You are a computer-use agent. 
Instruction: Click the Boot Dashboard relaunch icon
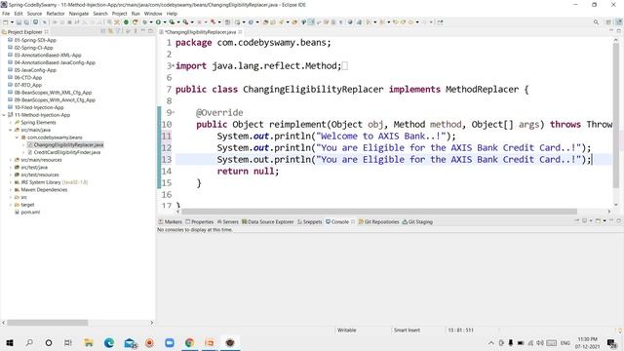(135, 22)
